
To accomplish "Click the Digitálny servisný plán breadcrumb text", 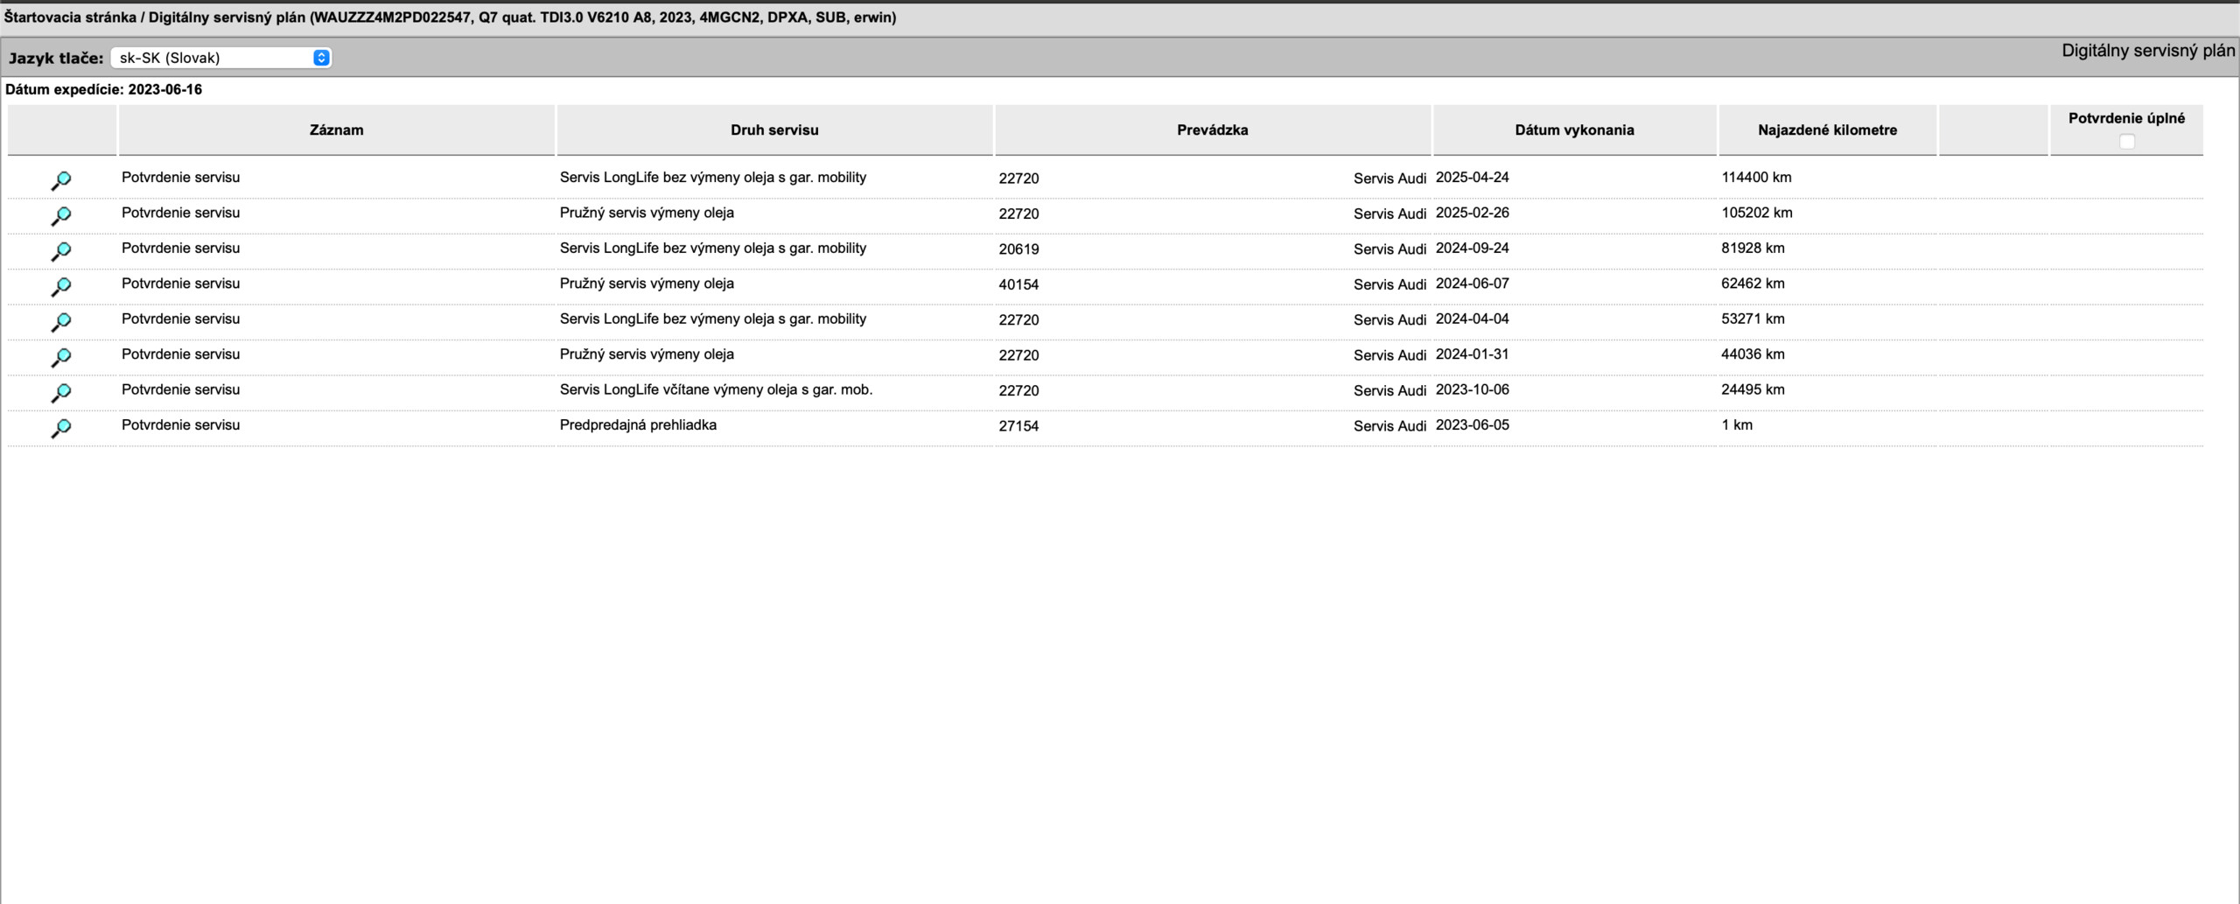I will [x=227, y=17].
